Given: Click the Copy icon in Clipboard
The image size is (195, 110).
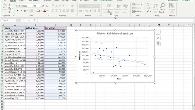Looking at the screenshot, I should click(x=9, y=8).
